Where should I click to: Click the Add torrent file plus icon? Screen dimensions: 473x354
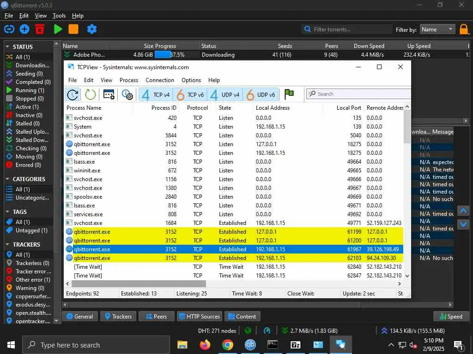pos(24,29)
